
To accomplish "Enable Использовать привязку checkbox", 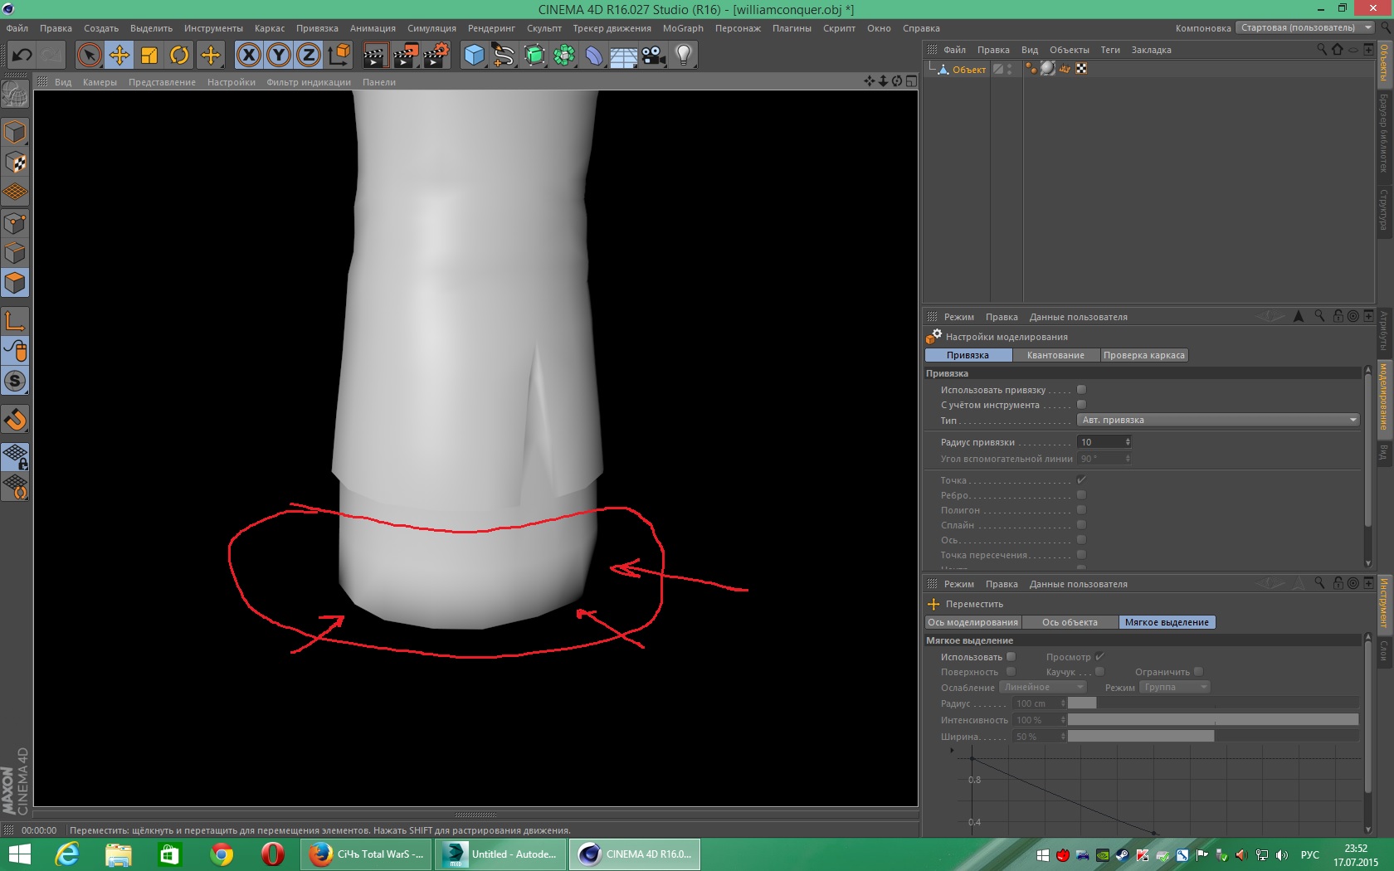I will (1081, 390).
